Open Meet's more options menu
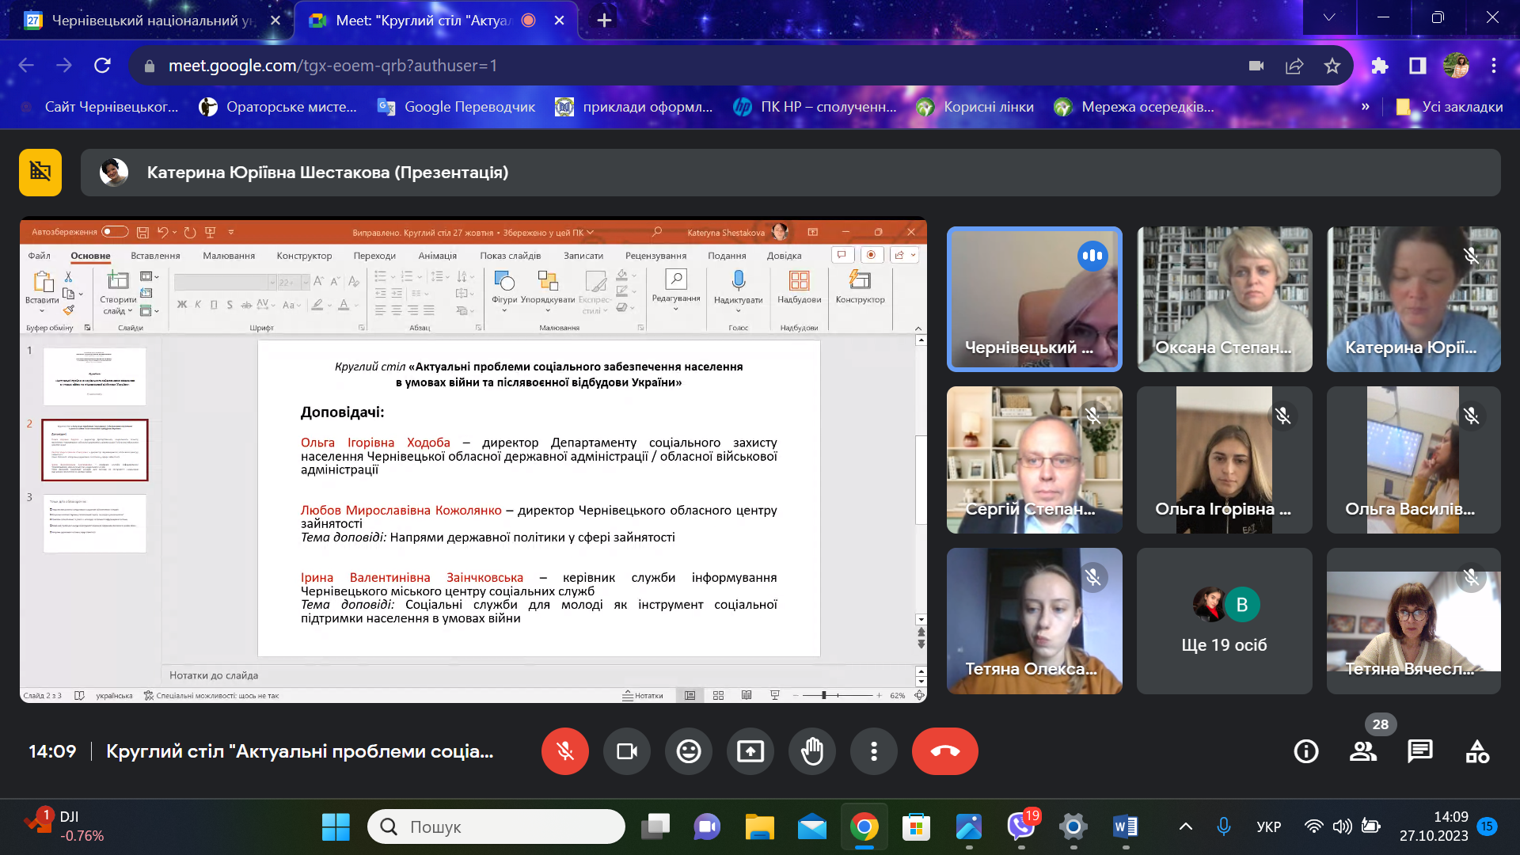This screenshot has width=1520, height=855. (x=873, y=750)
